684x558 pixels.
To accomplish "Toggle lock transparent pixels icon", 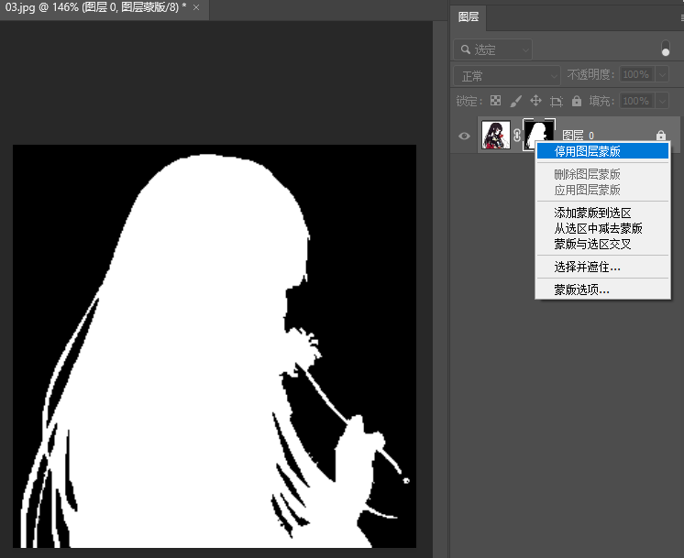I will 495,101.
